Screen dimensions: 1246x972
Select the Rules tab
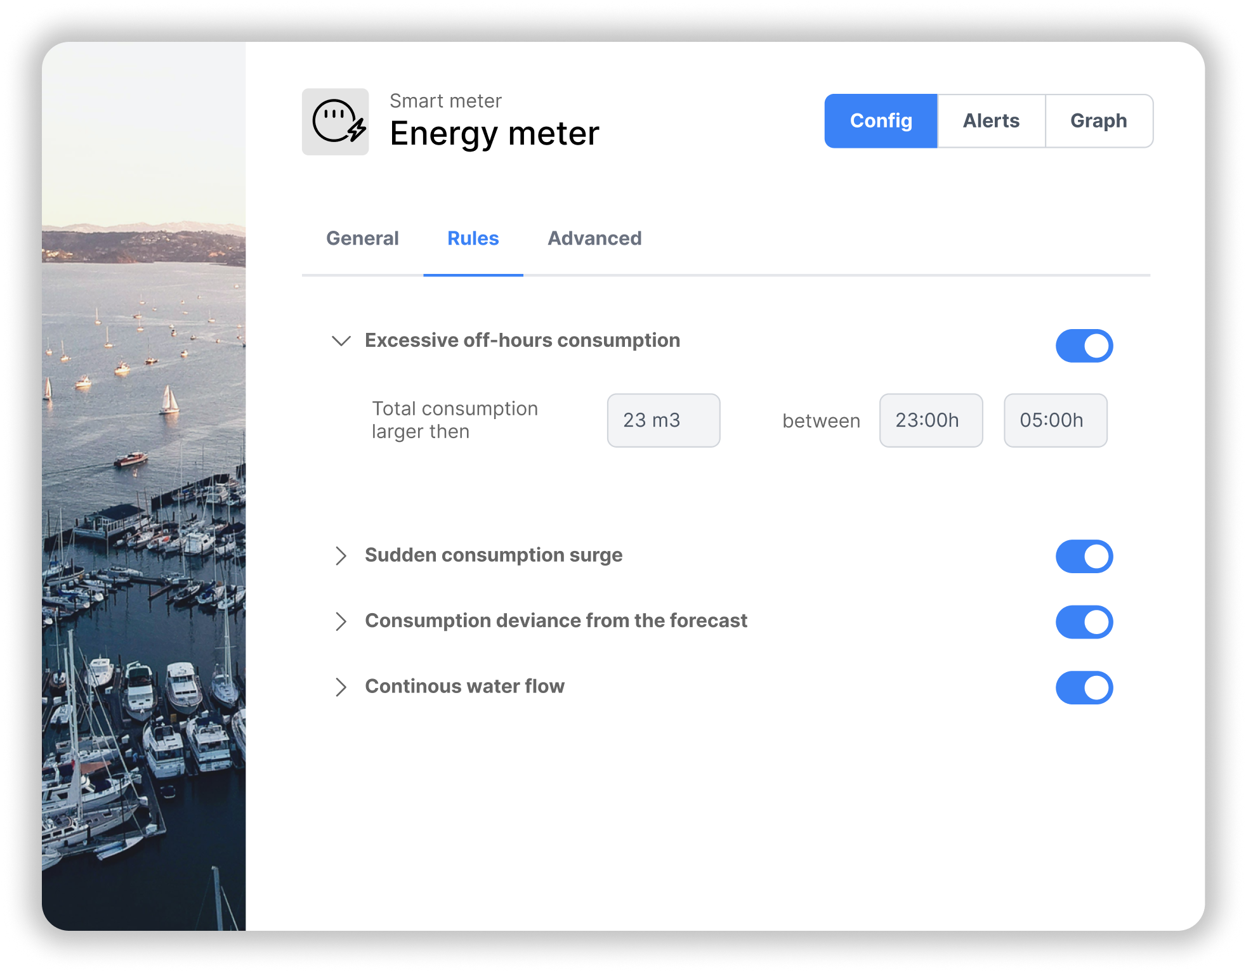[x=473, y=238]
